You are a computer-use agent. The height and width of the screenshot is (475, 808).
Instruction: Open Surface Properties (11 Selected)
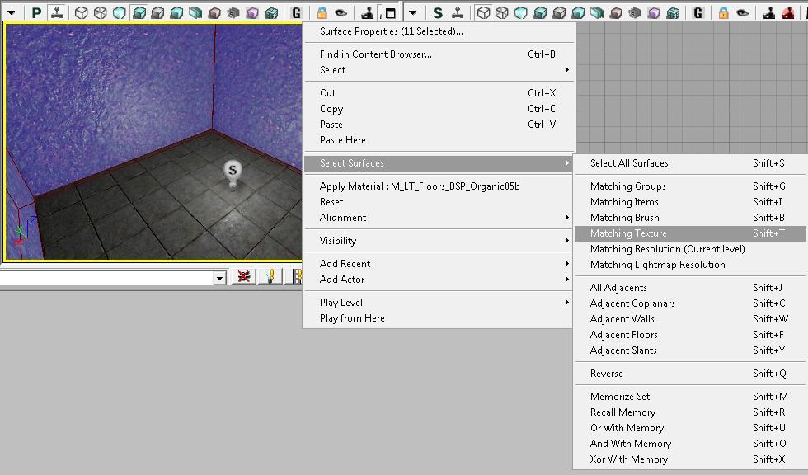439,31
